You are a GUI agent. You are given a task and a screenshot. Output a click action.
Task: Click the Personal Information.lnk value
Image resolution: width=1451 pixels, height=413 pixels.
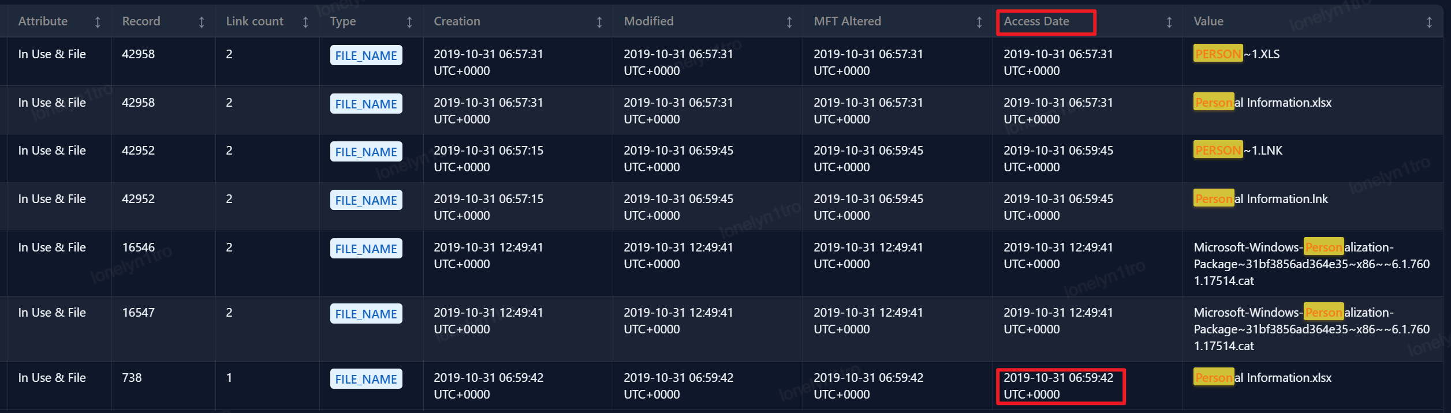(1261, 199)
